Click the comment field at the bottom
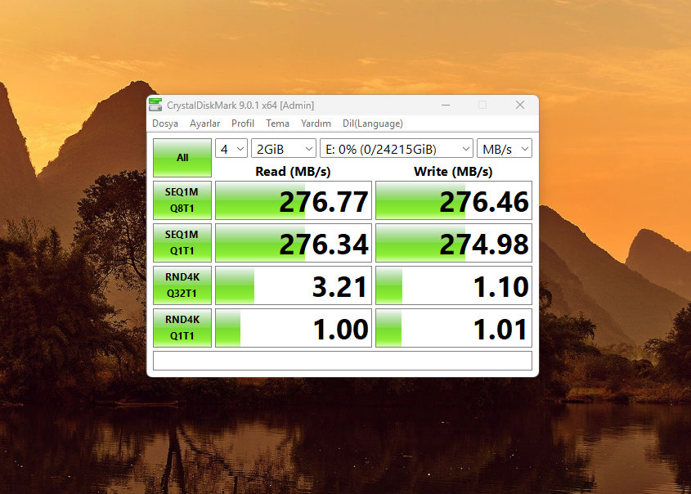 [x=342, y=360]
